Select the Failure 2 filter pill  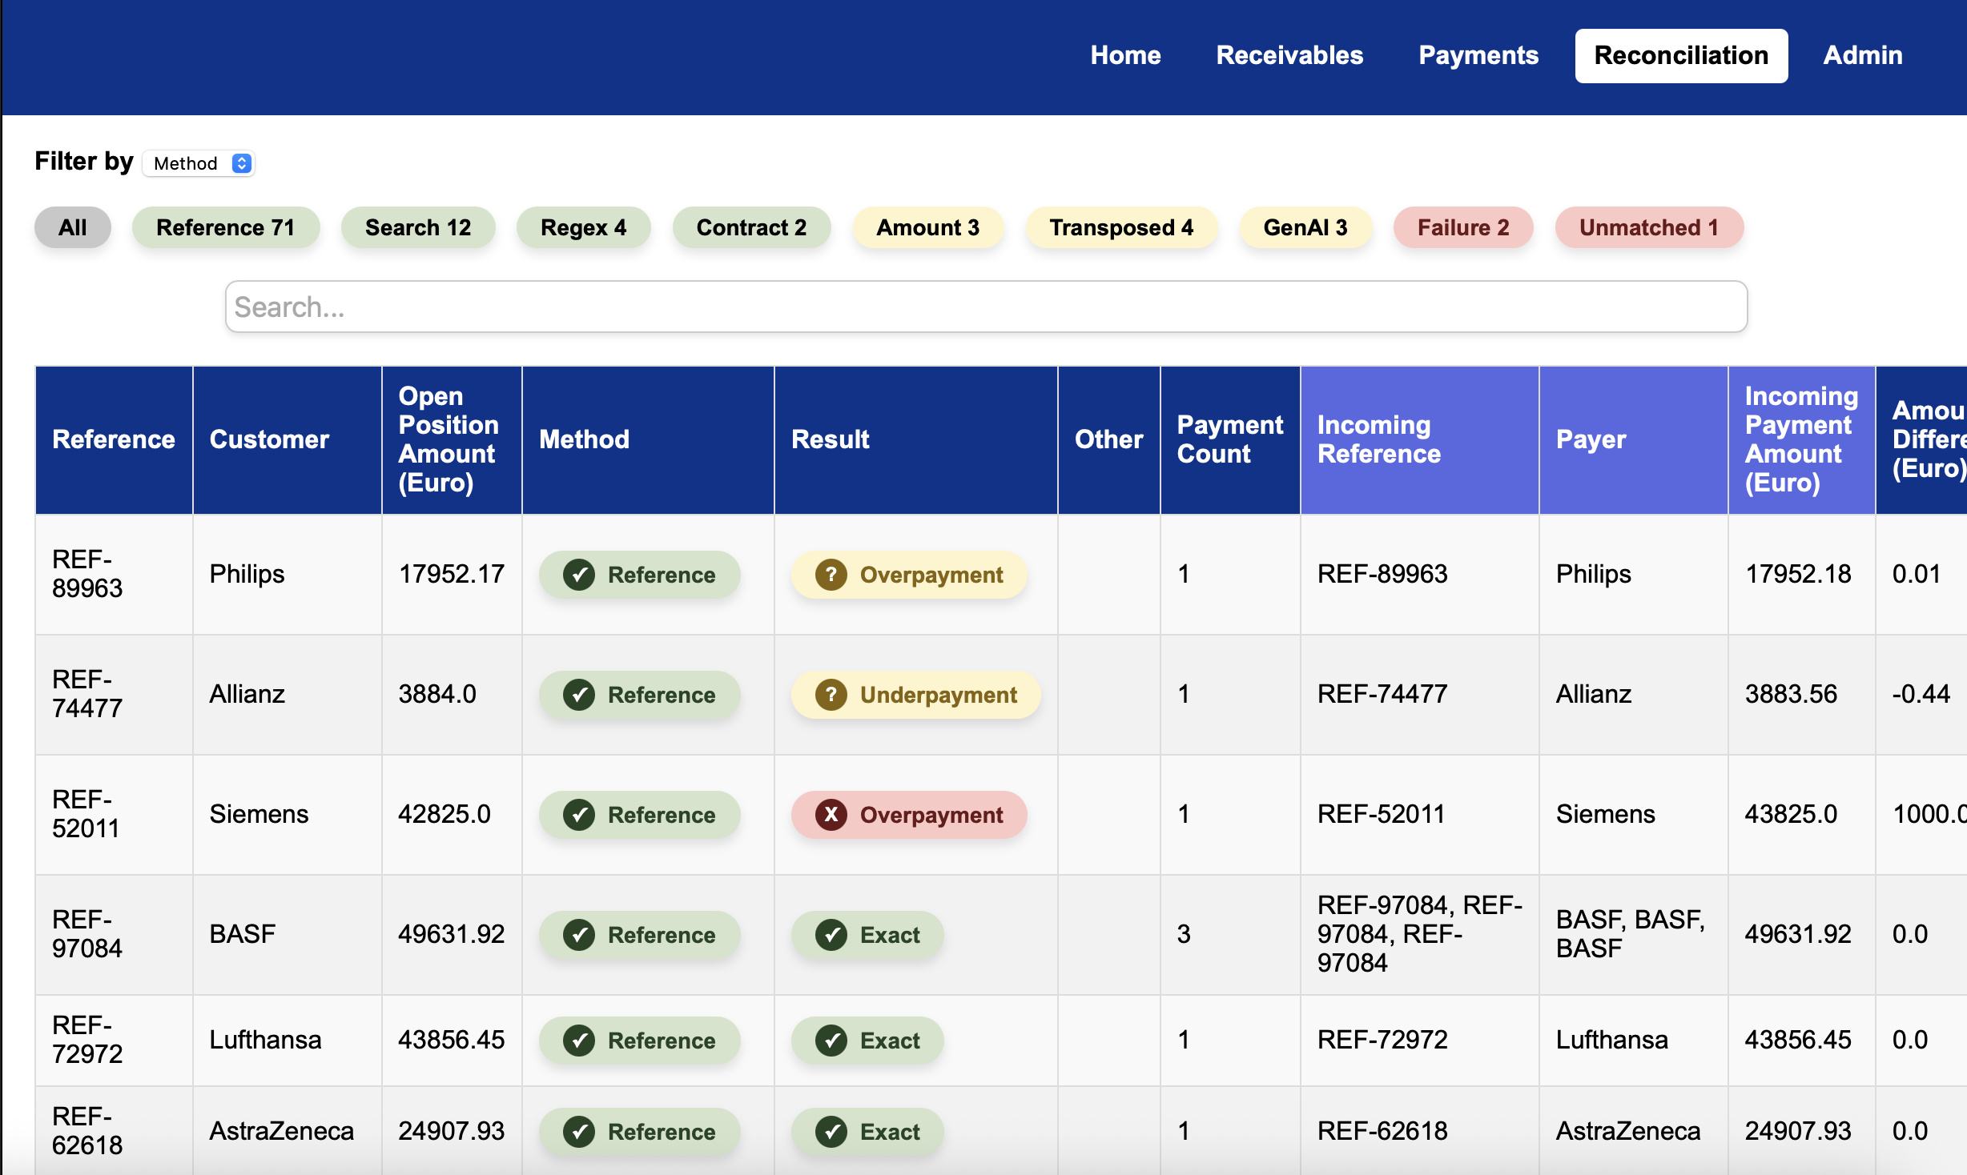click(1462, 227)
